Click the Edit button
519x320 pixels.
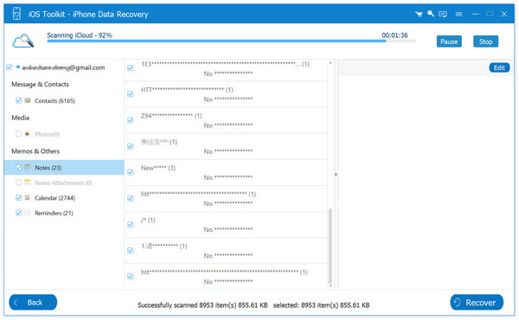[x=499, y=67]
